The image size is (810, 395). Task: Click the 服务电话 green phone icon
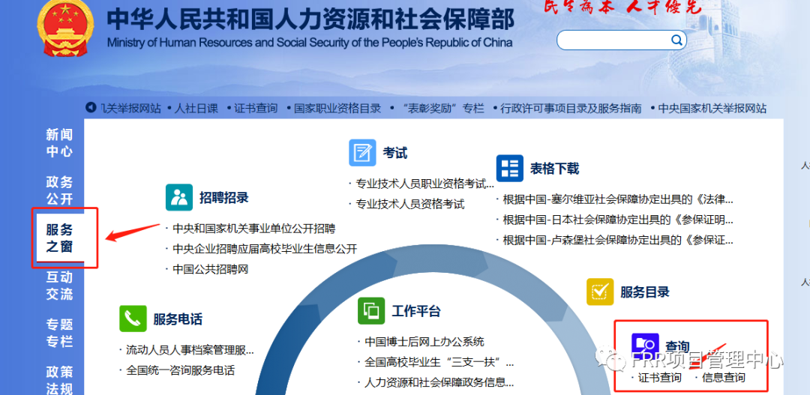pos(133,319)
